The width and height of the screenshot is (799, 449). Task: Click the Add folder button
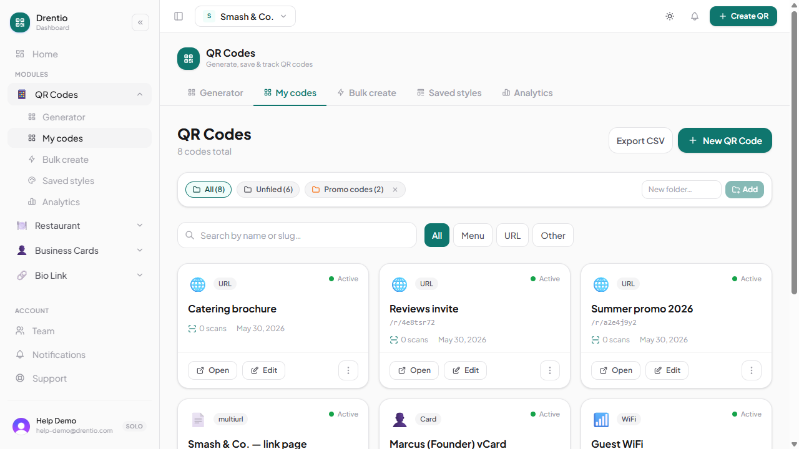click(x=745, y=190)
